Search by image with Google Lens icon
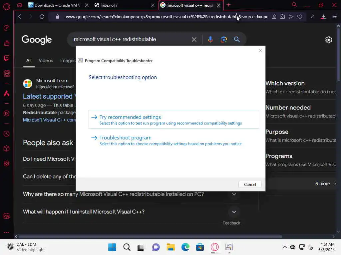The image size is (341, 255). pos(223,40)
